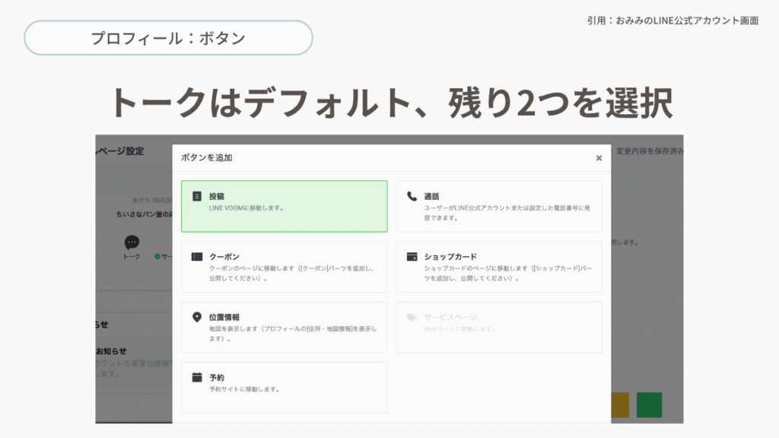
Task: Click the 予約 calendar icon
Action: (x=197, y=377)
